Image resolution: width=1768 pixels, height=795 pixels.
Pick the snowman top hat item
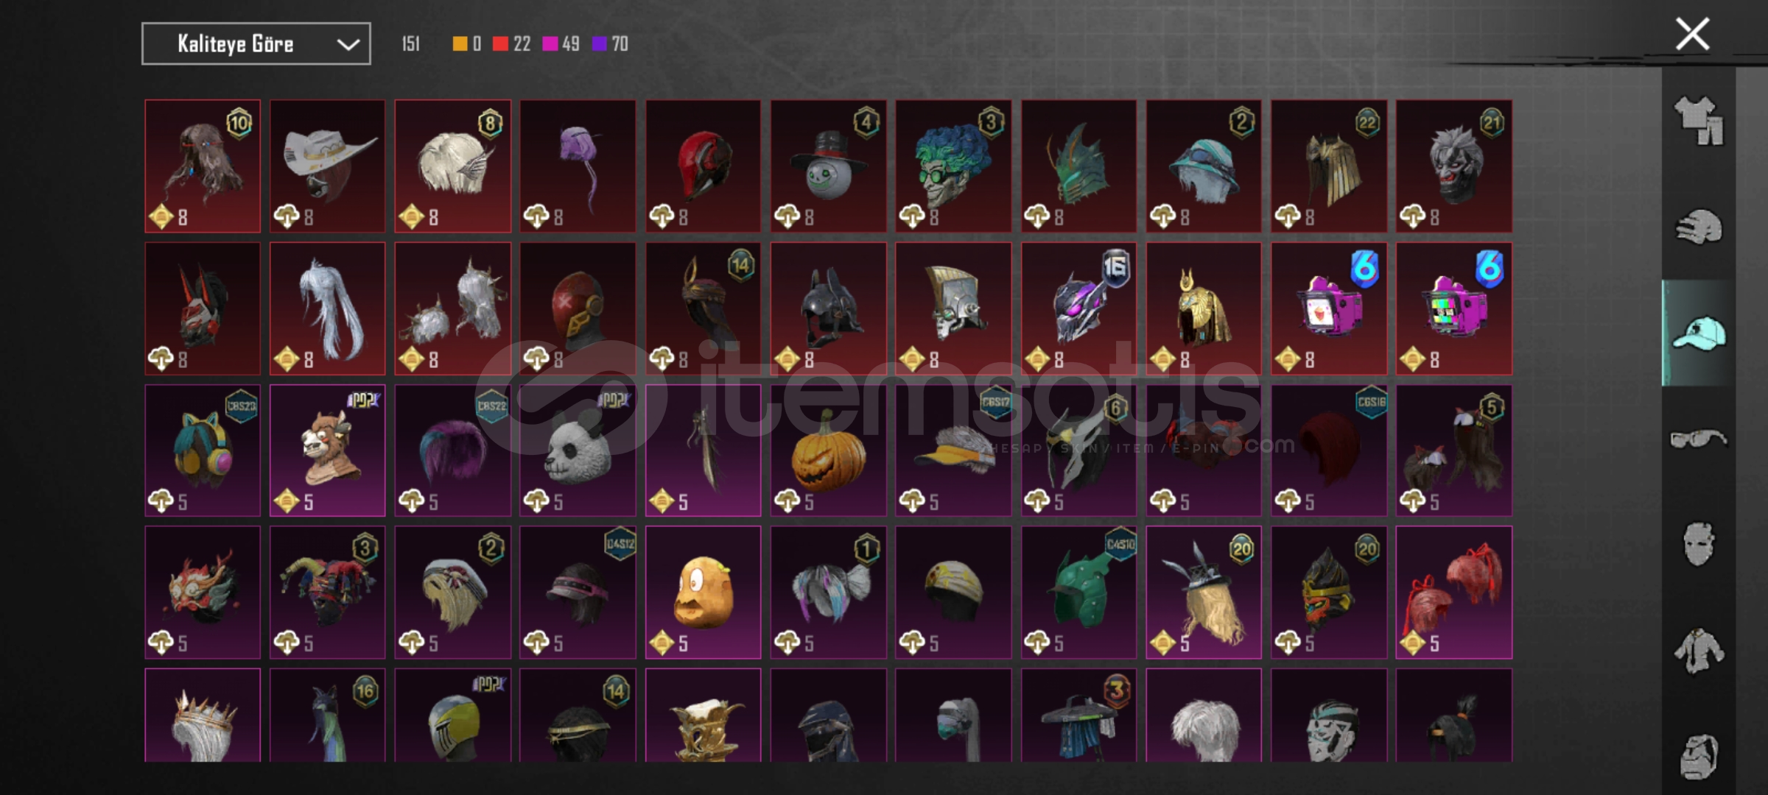click(x=828, y=166)
